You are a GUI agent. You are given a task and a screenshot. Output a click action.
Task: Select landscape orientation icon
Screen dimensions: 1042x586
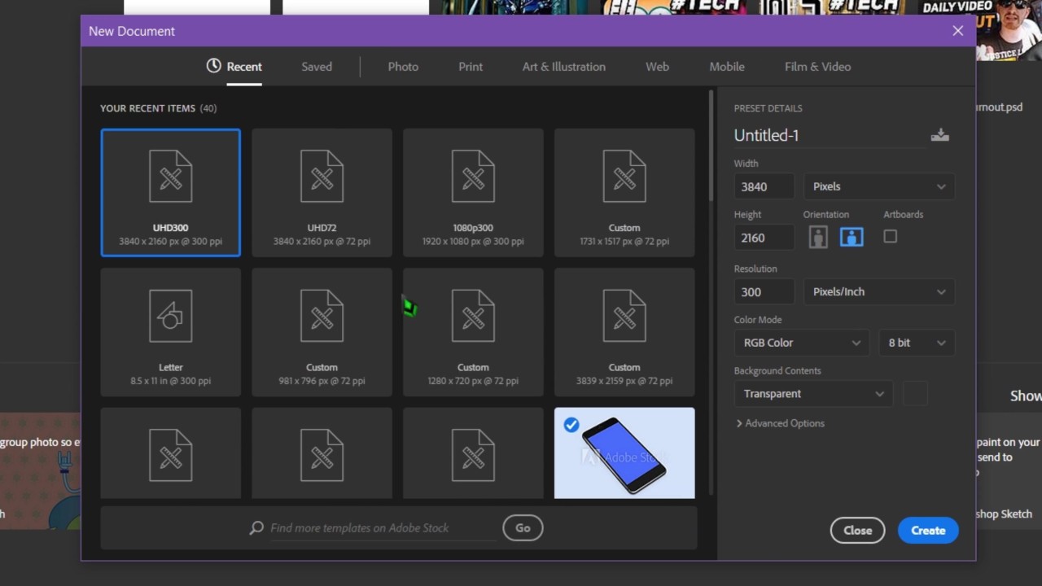pyautogui.click(x=852, y=237)
